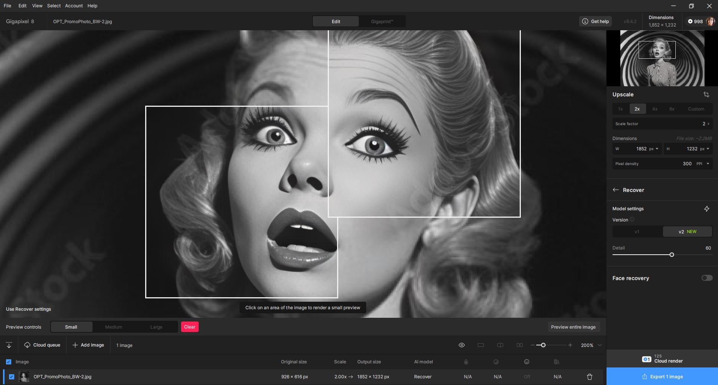This screenshot has width=718, height=385.
Task: Open the Pixel density PPI unit dropdown
Action: pos(703,164)
